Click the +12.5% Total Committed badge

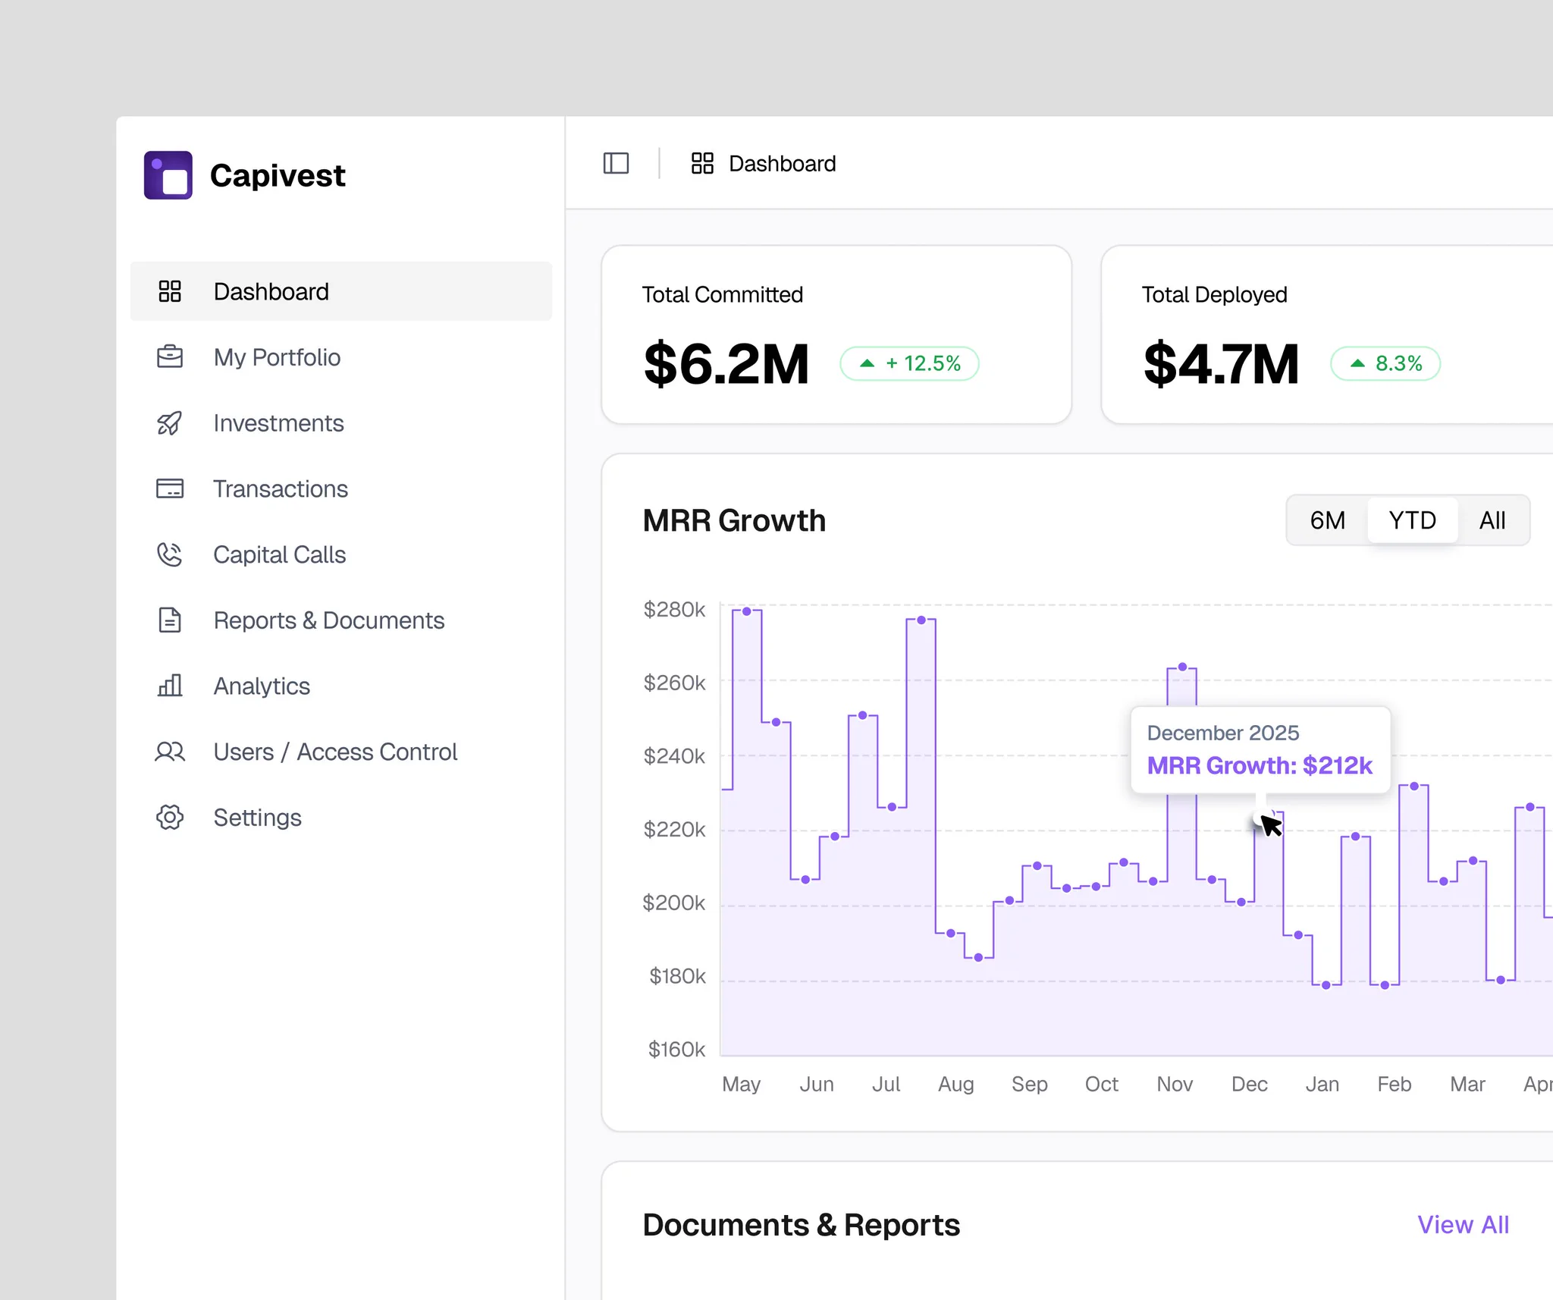coord(909,363)
